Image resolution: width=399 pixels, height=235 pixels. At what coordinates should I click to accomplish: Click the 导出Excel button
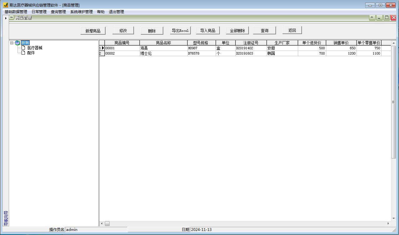point(180,30)
